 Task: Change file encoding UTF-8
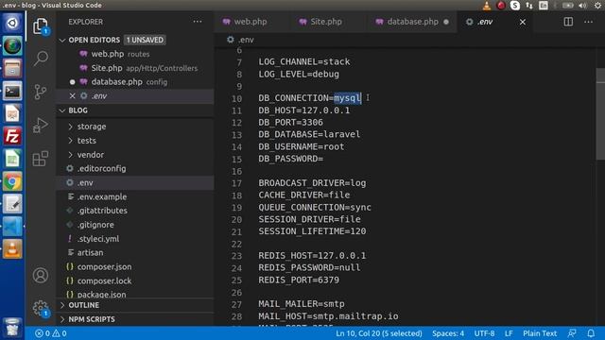484,333
